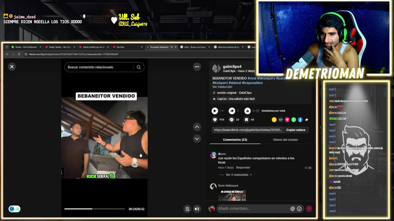Click the tiktok.com address bar URL
Viewport: 394px width, 221px height.
(x=74, y=54)
